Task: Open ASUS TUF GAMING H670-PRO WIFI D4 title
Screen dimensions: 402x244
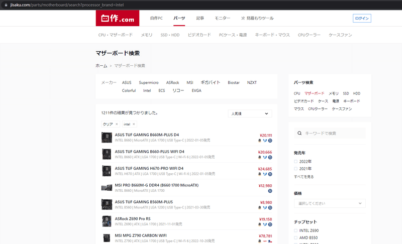Action: click(x=149, y=168)
